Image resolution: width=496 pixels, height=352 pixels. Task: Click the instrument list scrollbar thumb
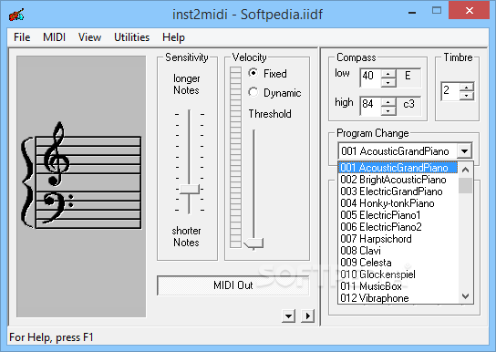pyautogui.click(x=465, y=185)
